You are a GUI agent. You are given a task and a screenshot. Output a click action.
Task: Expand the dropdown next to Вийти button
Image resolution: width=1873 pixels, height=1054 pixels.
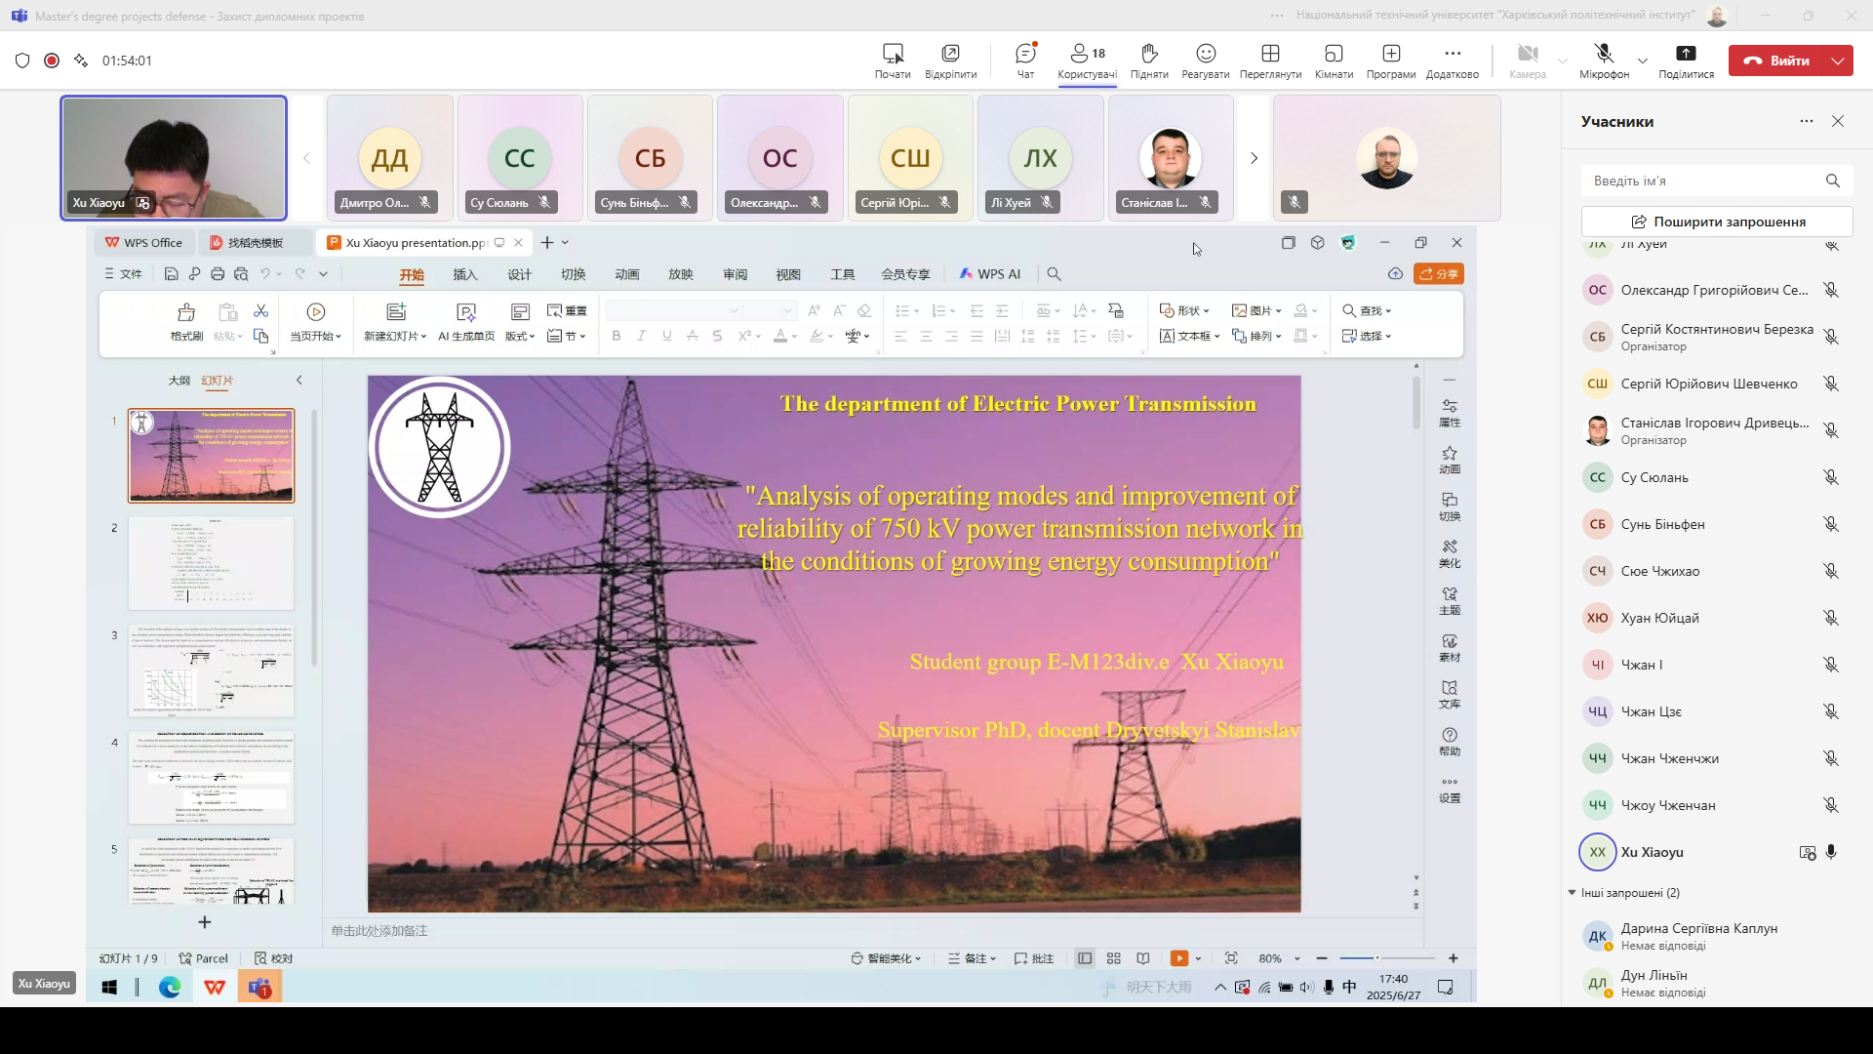[1838, 61]
